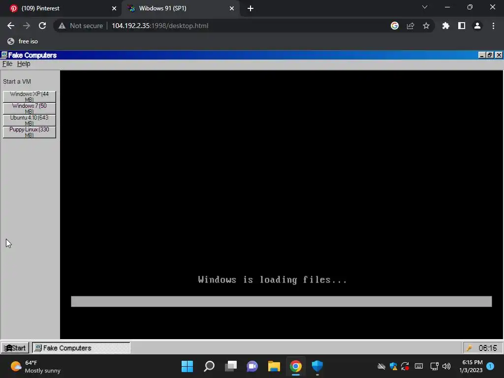Click the 06:15 retro tray clock

pyautogui.click(x=488, y=348)
